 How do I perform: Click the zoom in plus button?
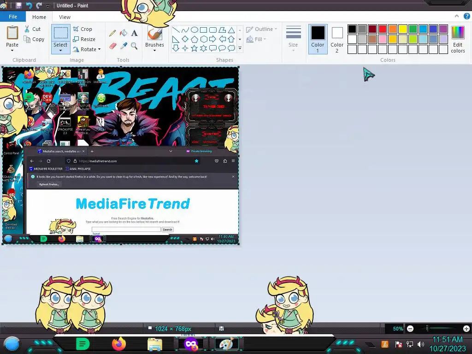tap(466, 329)
